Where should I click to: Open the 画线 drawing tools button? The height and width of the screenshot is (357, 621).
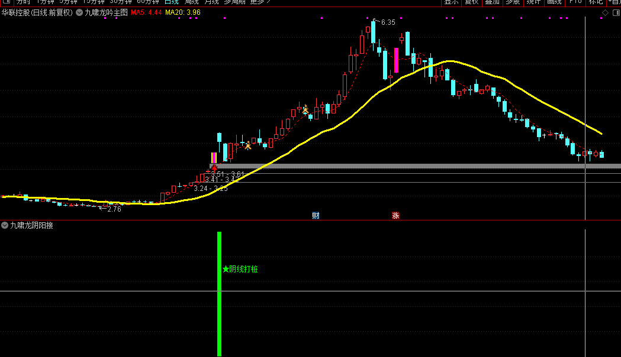pyautogui.click(x=554, y=2)
